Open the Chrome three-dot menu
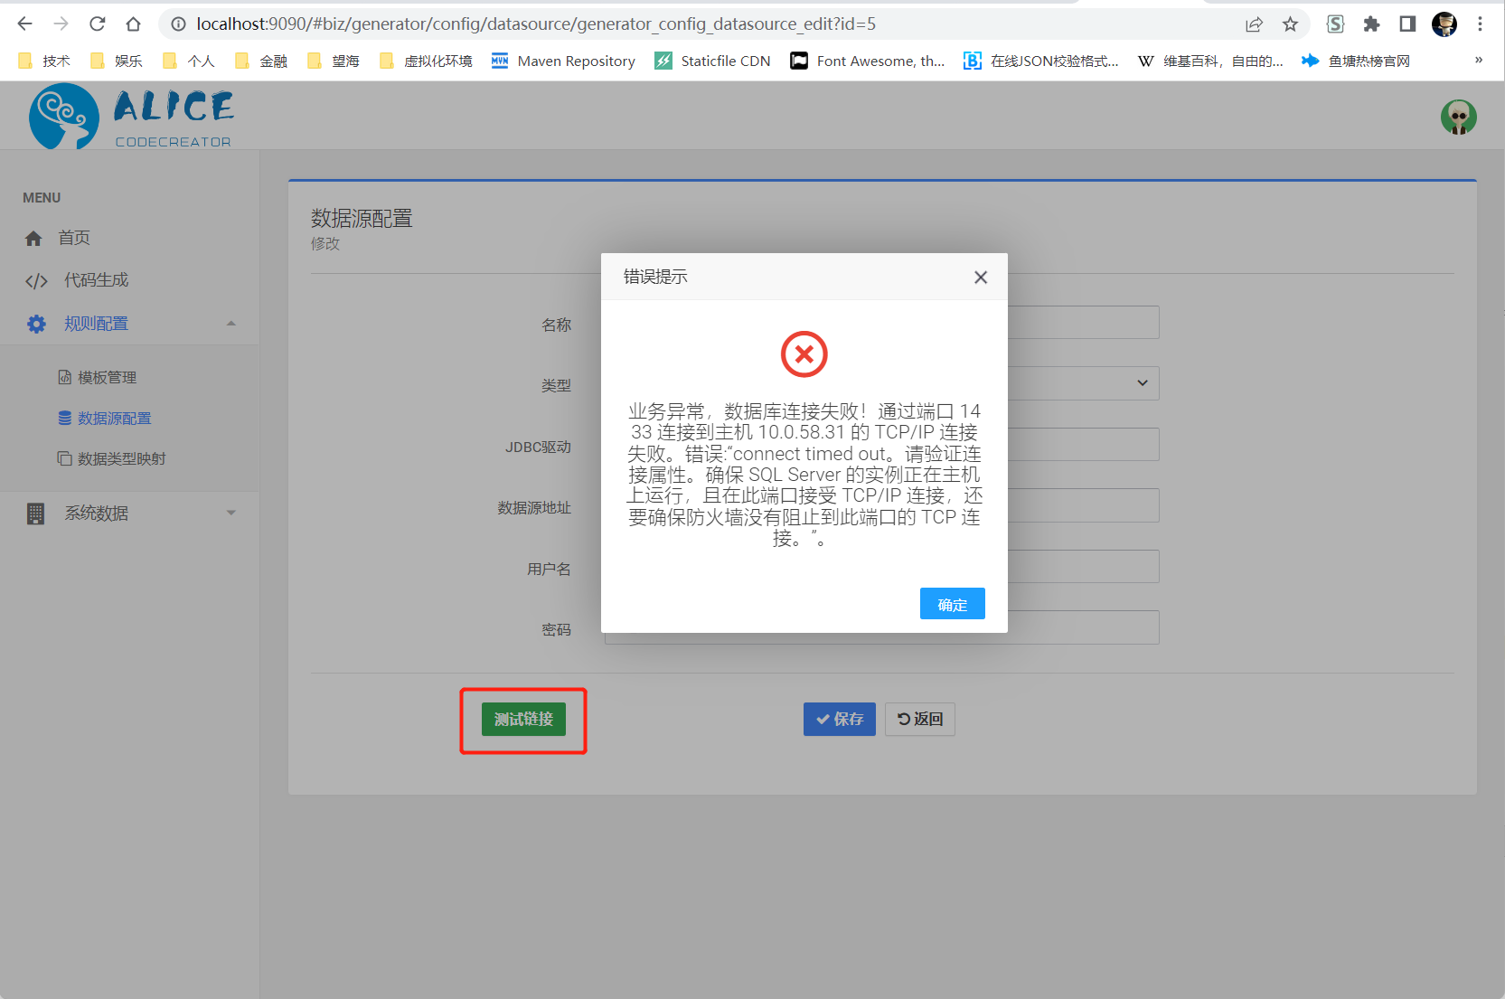The width and height of the screenshot is (1505, 999). pyautogui.click(x=1480, y=24)
